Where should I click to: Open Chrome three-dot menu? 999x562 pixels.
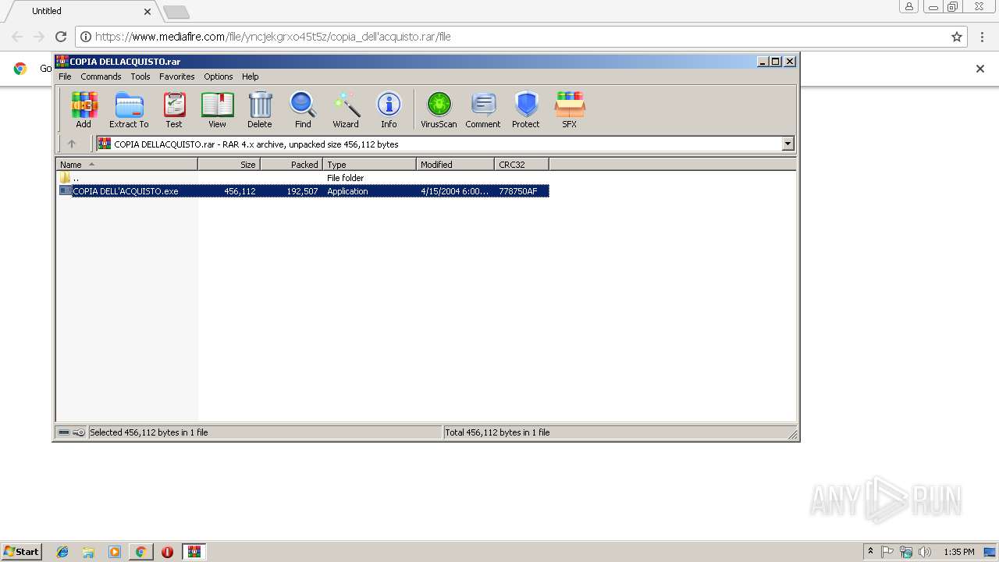(x=983, y=37)
